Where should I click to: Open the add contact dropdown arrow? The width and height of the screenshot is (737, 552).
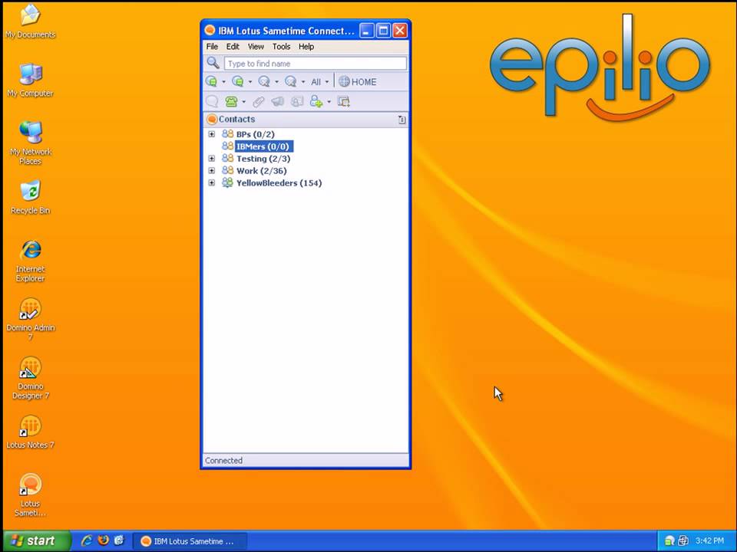click(x=329, y=102)
